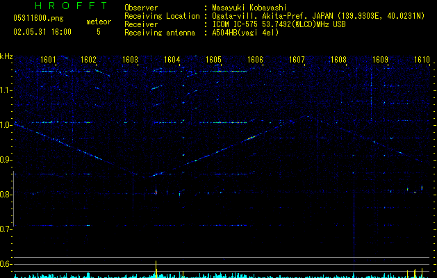
Task: Click the date stamp 02.05.31 16:00
Action: 42,32
